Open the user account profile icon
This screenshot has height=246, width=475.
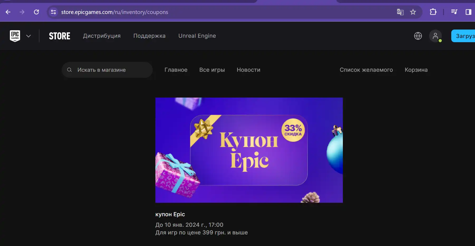pos(435,36)
